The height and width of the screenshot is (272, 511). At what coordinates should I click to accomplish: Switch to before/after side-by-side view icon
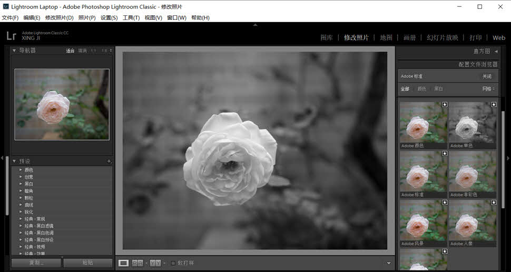coord(137,263)
